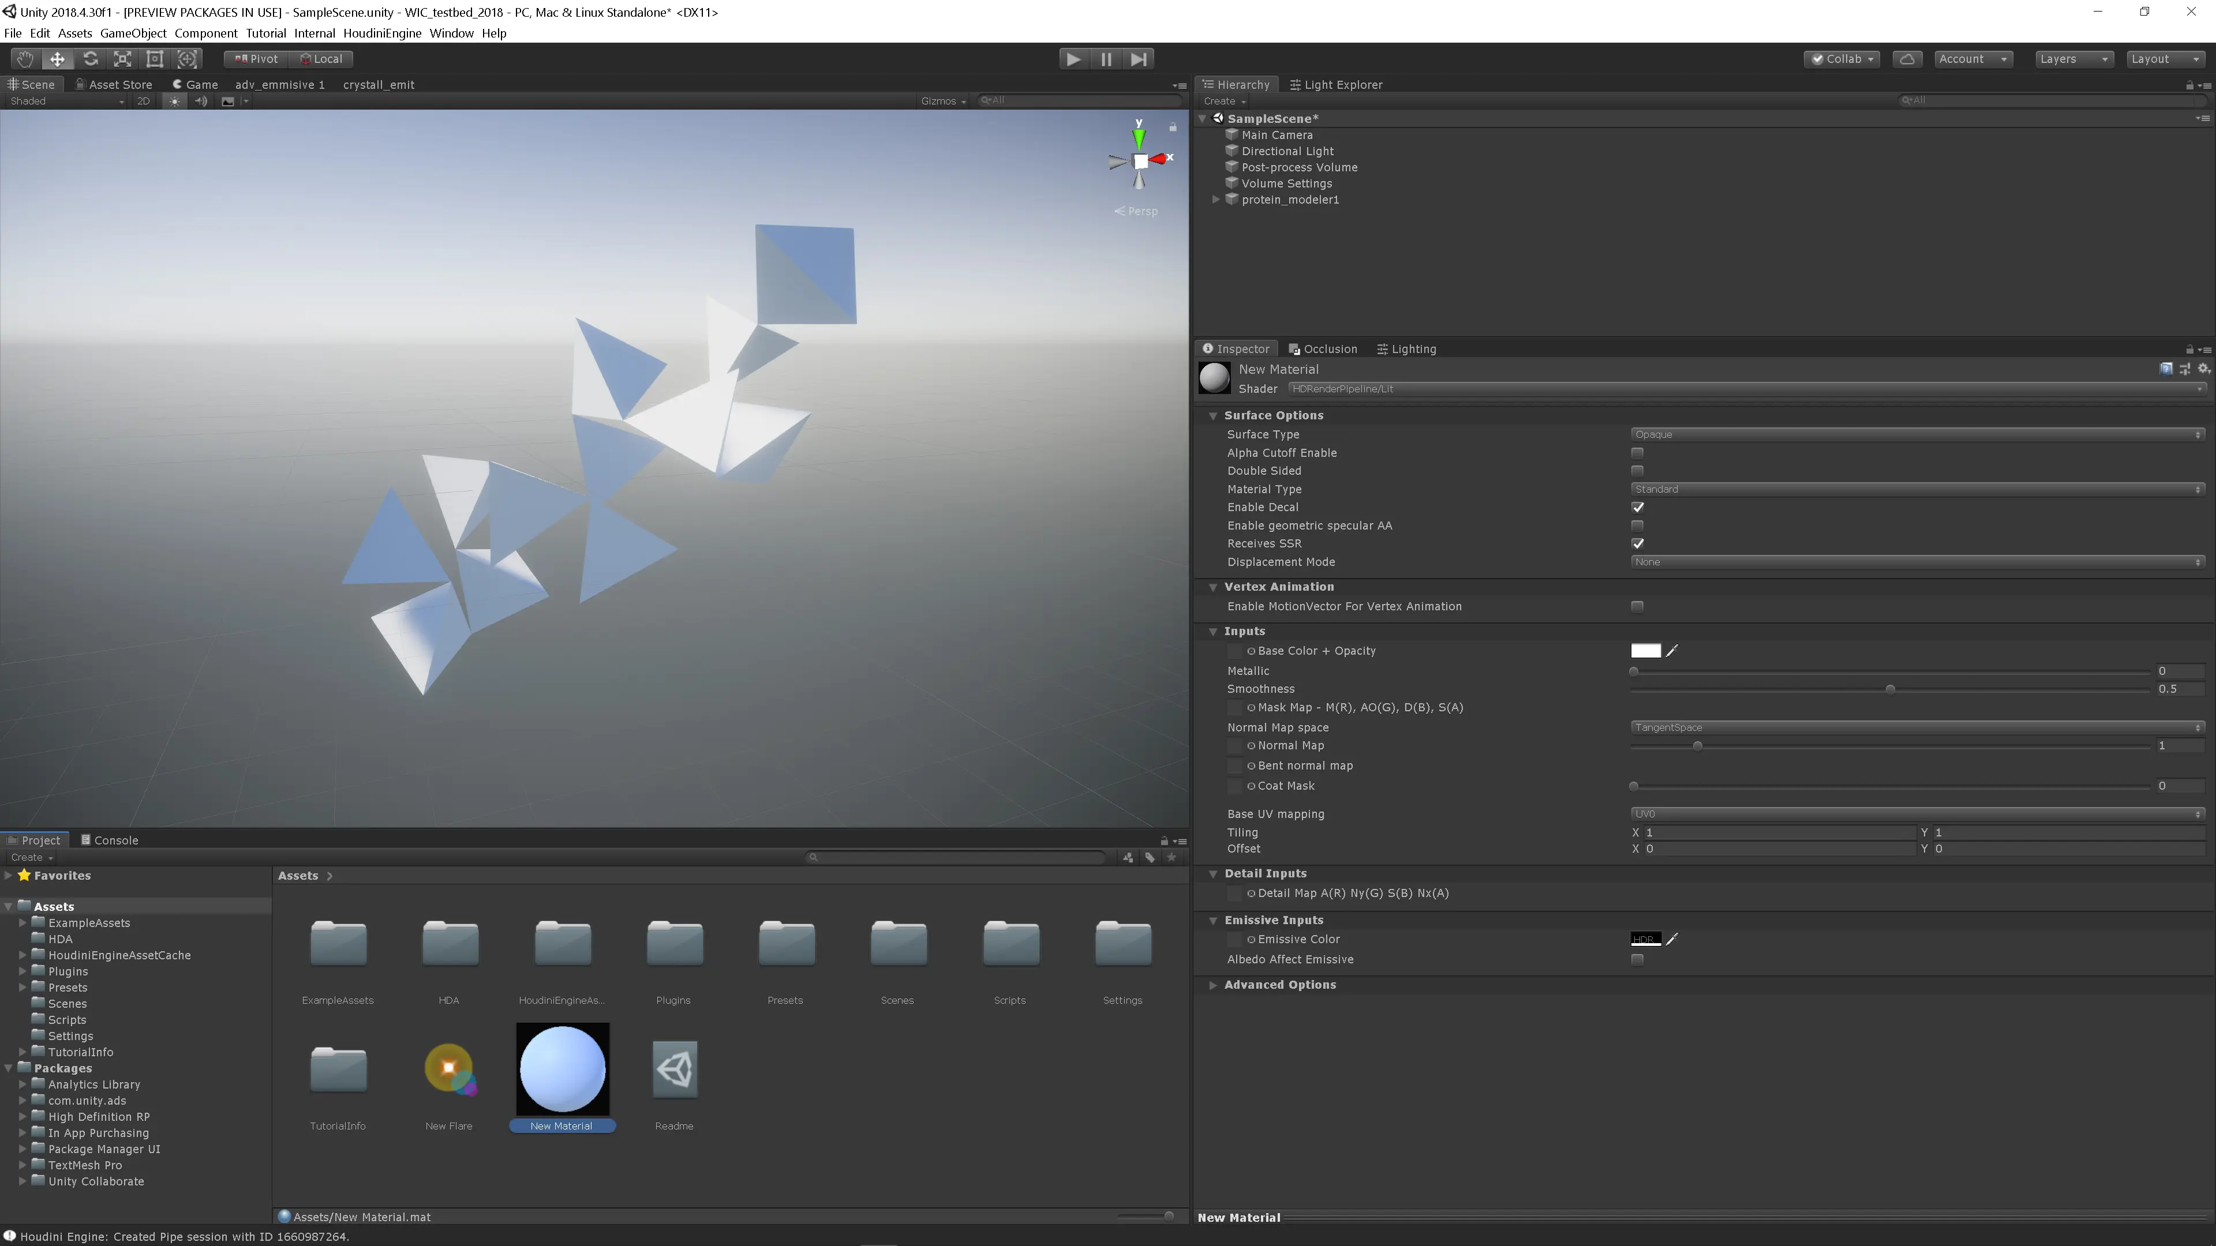Toggle Local handle rotation
This screenshot has width=2216, height=1246.
(x=322, y=58)
